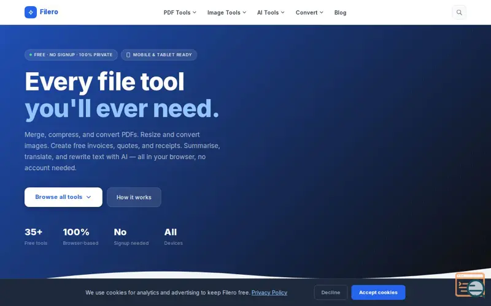Click the Merge, compress, and convert paragraph
The image size is (491, 306).
pyautogui.click(x=122, y=151)
